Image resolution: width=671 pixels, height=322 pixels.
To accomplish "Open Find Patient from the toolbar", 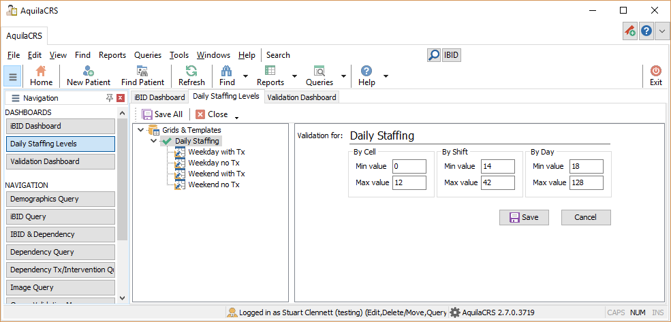I will click(x=142, y=71).
